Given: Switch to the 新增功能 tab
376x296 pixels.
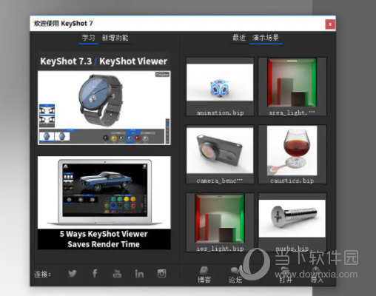Looking at the screenshot, I should (115, 38).
